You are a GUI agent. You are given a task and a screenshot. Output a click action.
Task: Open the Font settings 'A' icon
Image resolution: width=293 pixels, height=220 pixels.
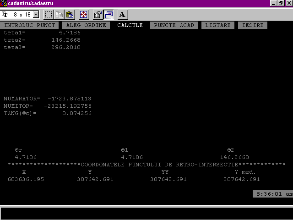122,15
